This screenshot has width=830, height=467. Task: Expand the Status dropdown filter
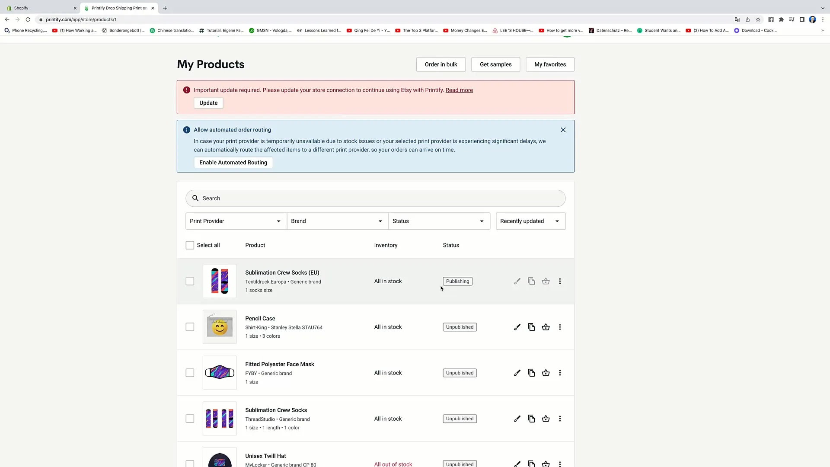(x=439, y=221)
